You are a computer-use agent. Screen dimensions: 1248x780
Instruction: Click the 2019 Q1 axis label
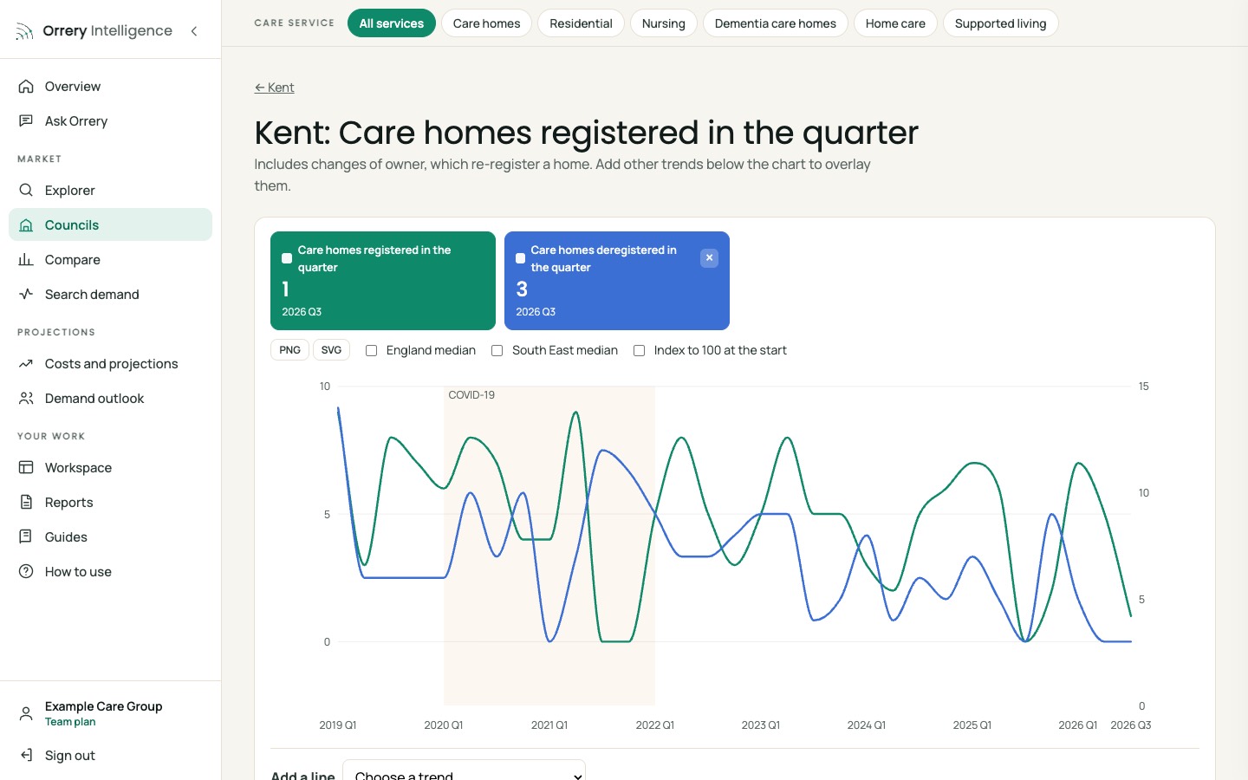338,725
